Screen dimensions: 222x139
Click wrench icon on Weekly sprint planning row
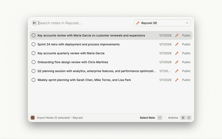pos(177,80)
